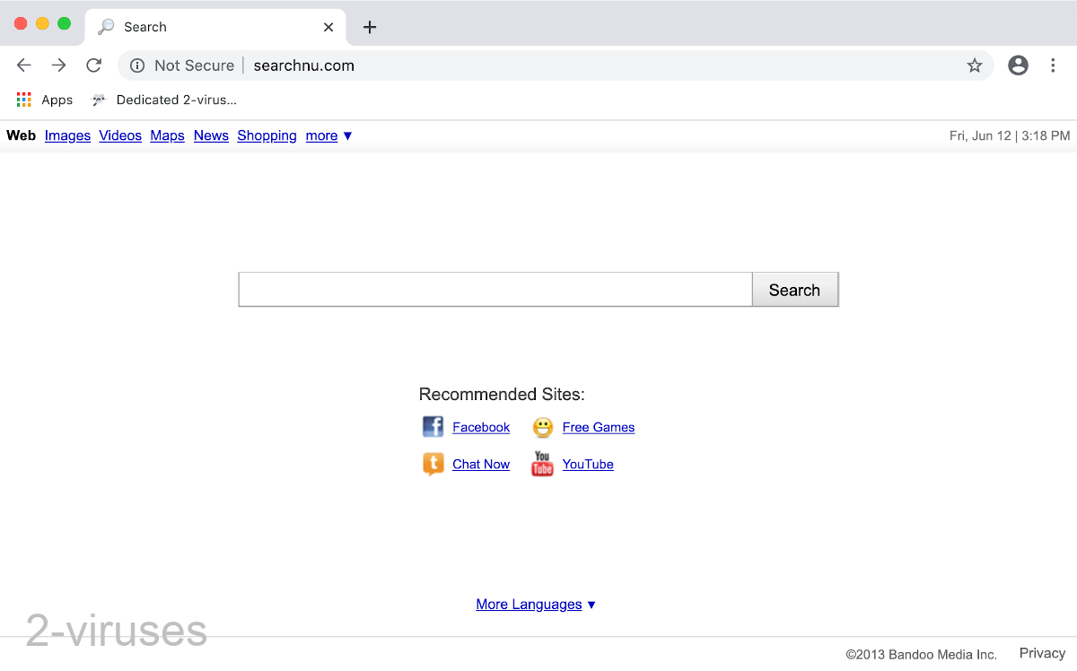
Task: Open the Privacy link
Action: (x=1042, y=652)
